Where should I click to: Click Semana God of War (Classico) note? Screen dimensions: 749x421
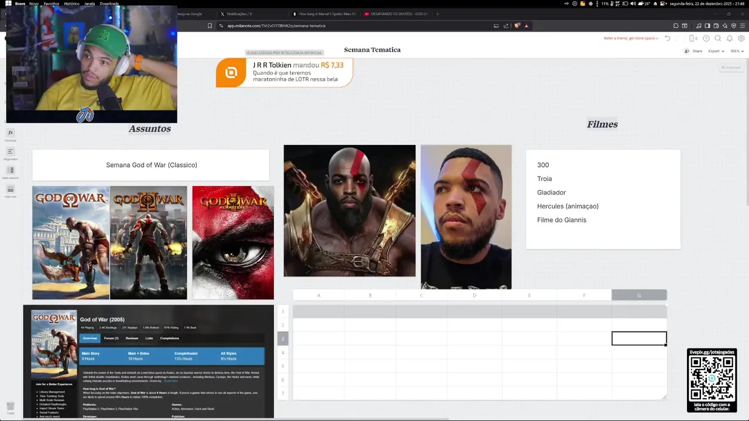tap(151, 165)
